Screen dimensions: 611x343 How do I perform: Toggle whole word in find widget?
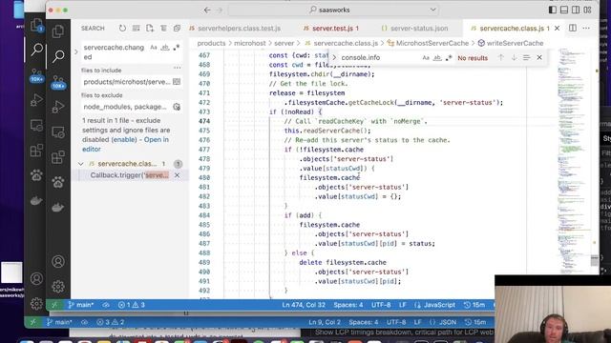(437, 57)
